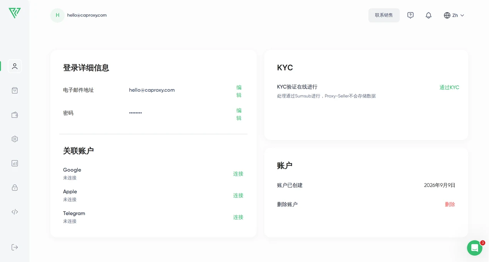492x262 pixels.
Task: Open the Zh language dropdown
Action: [x=454, y=15]
